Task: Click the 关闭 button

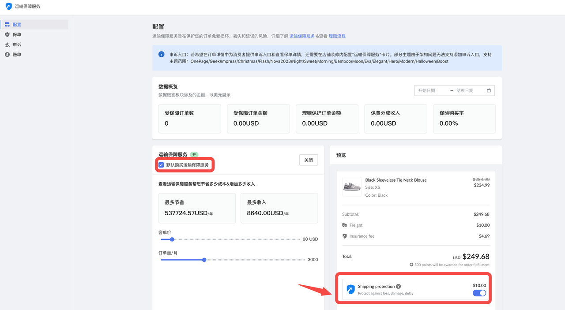Action: pyautogui.click(x=308, y=160)
